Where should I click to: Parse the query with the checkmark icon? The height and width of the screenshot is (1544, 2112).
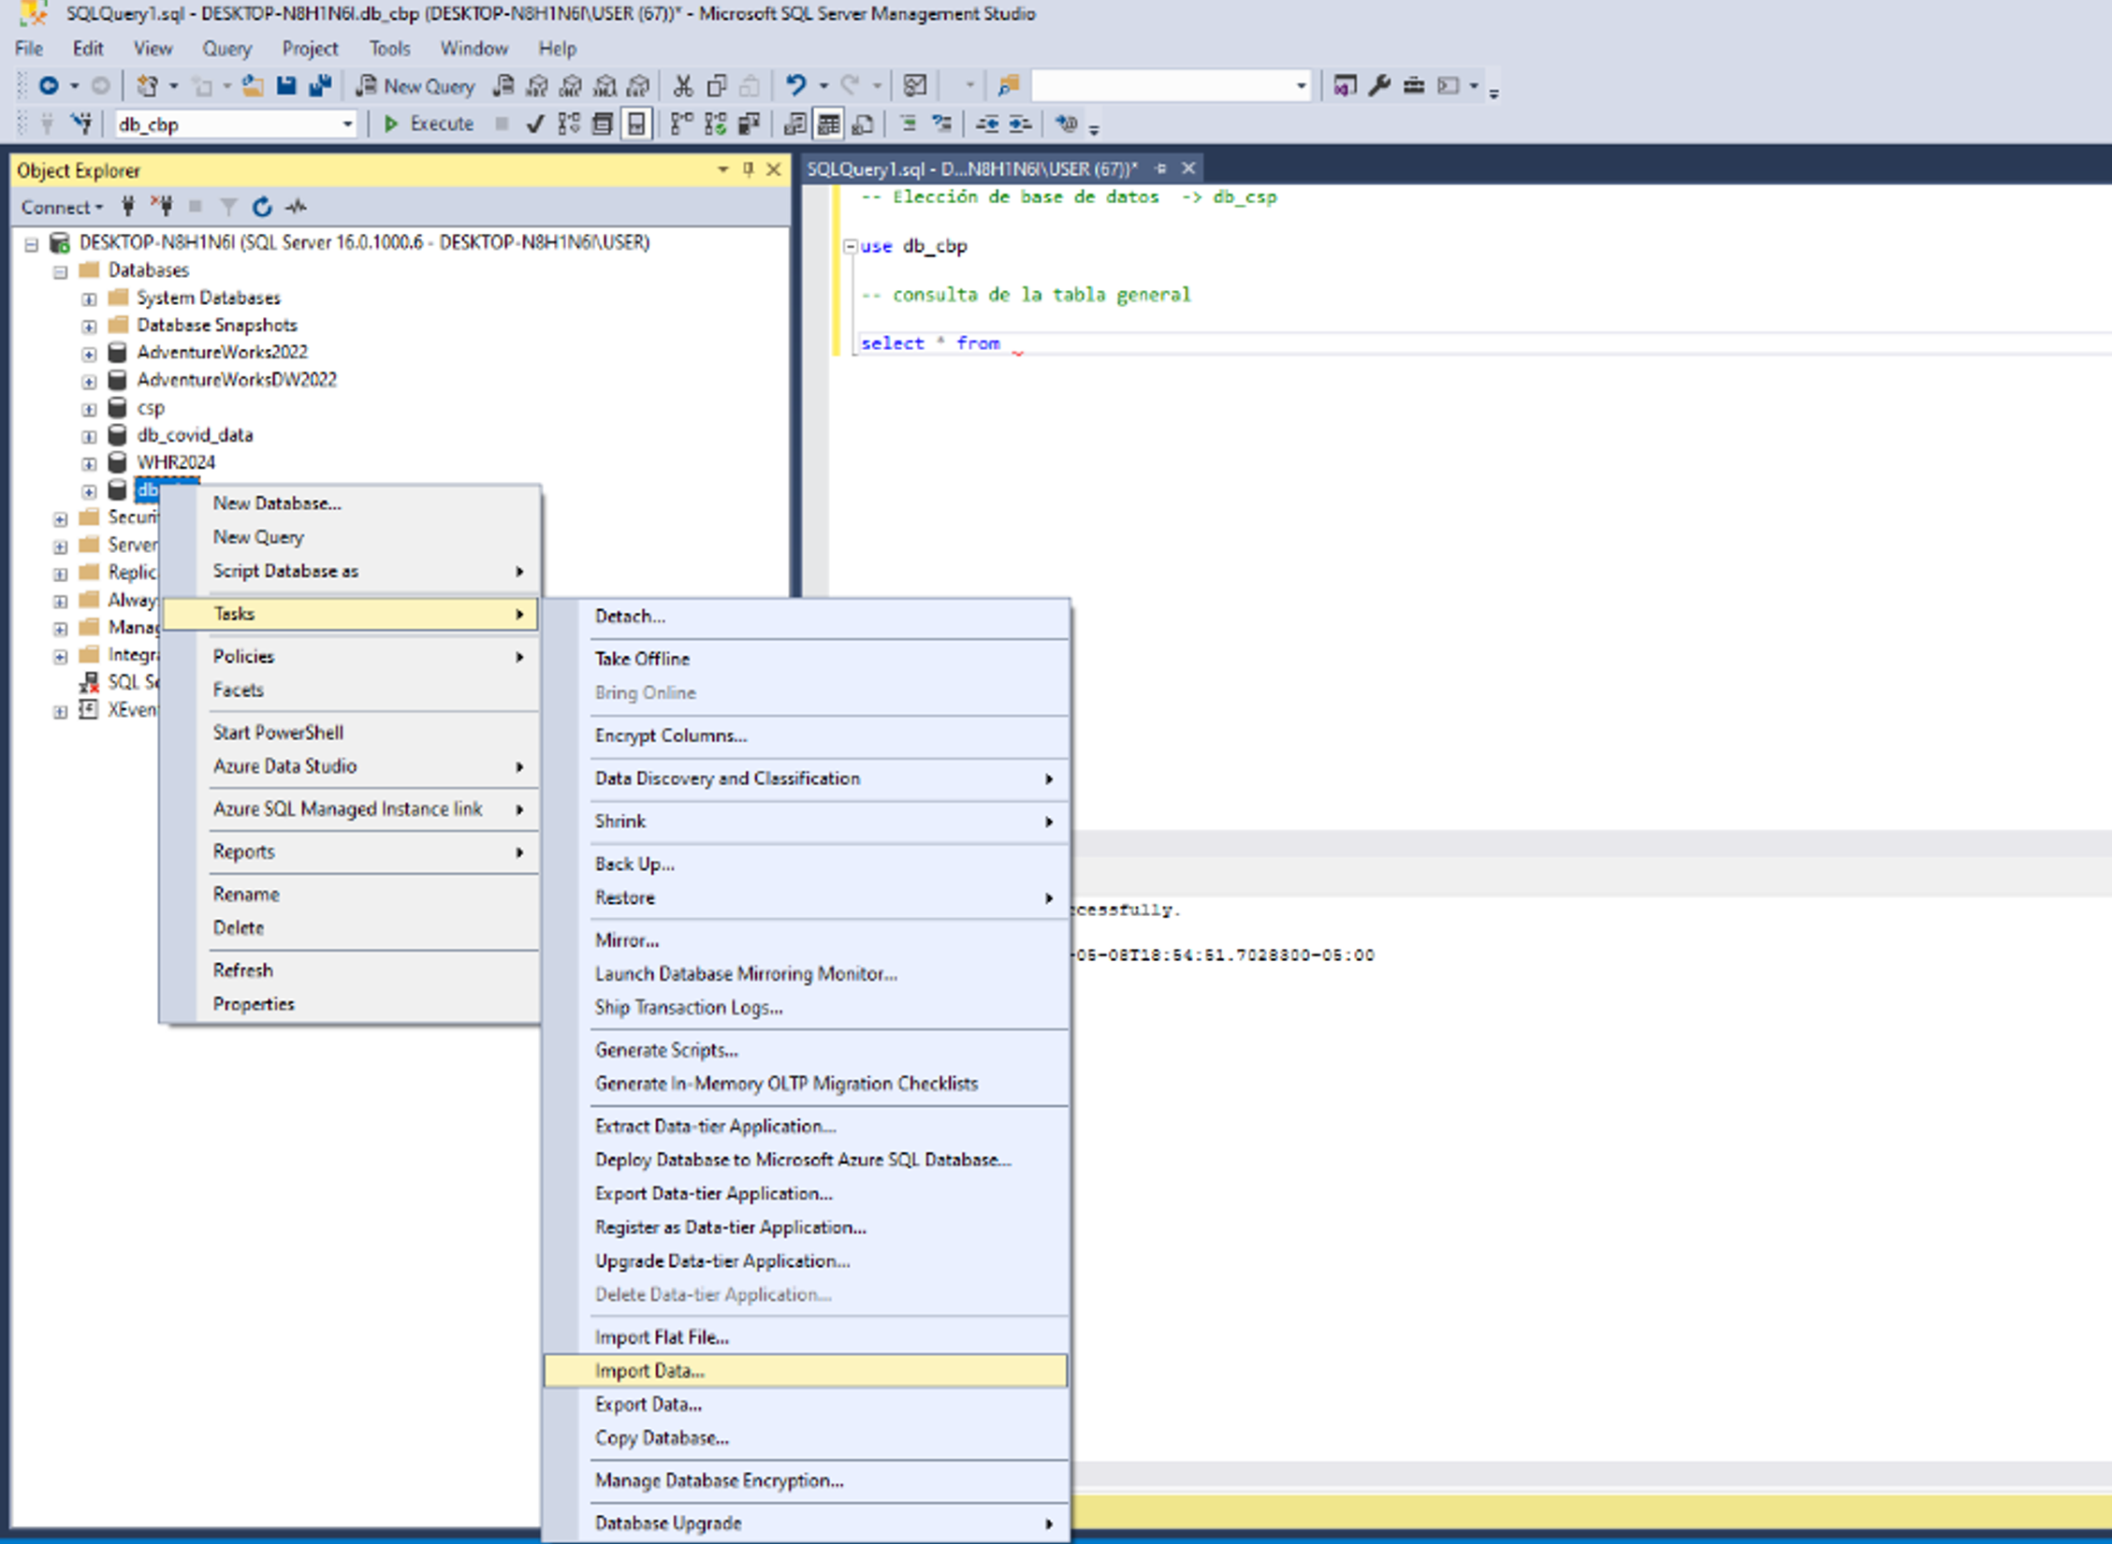(534, 124)
